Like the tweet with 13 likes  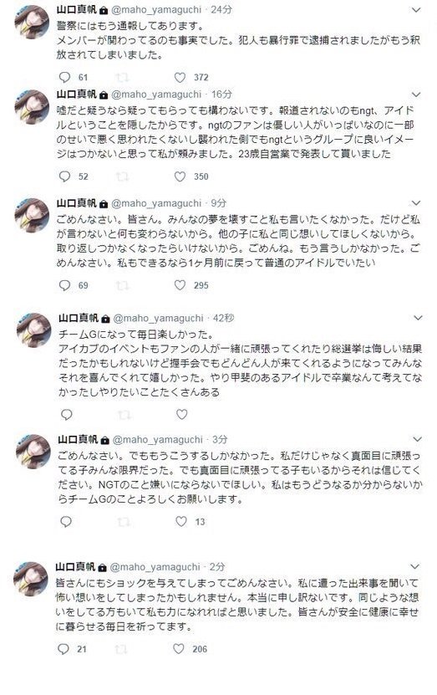coord(181,522)
